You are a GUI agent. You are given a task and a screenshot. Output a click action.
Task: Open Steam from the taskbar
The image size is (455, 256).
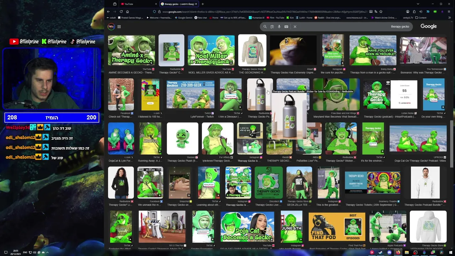pos(380,252)
